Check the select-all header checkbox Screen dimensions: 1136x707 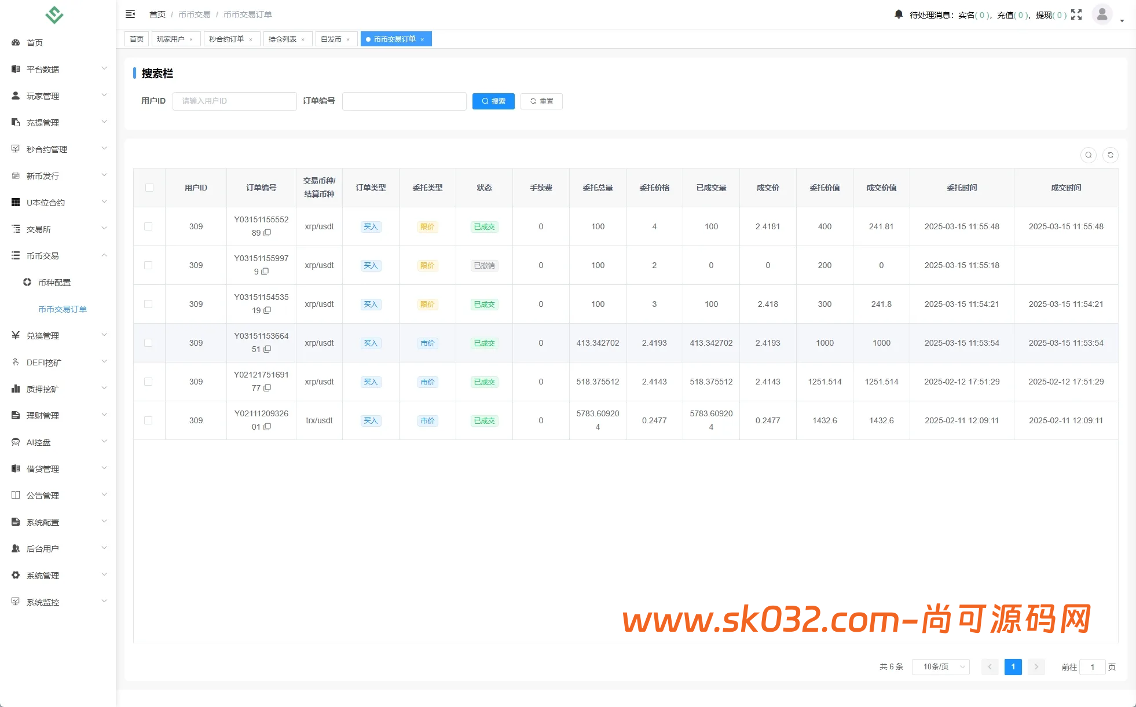(149, 188)
